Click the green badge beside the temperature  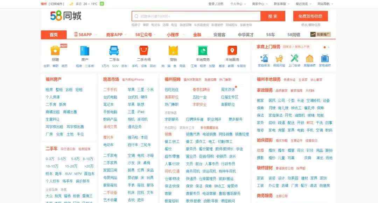click(x=102, y=4)
